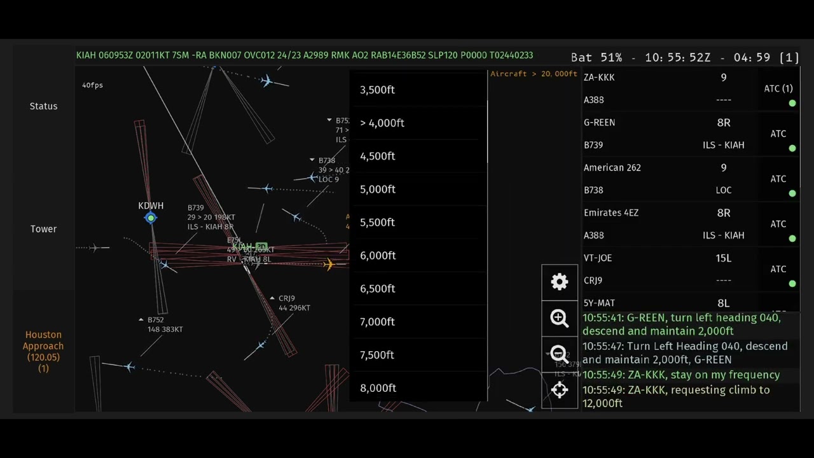Select the CRJ9 aircraft at 296KT

click(261, 345)
